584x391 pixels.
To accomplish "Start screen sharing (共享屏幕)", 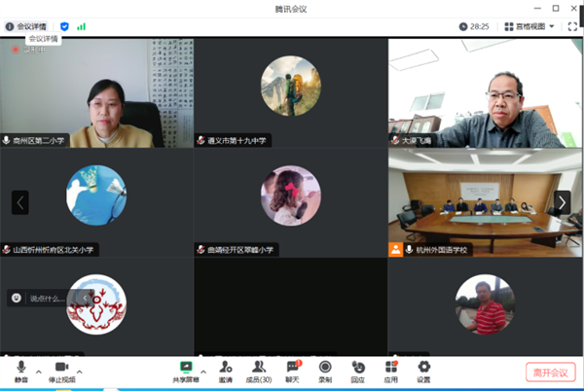I will click(x=186, y=370).
